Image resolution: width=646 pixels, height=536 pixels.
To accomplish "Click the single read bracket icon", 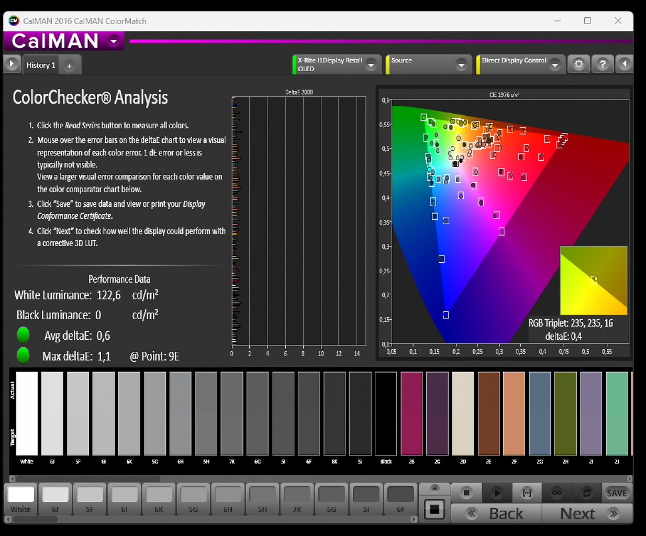I will 527,493.
